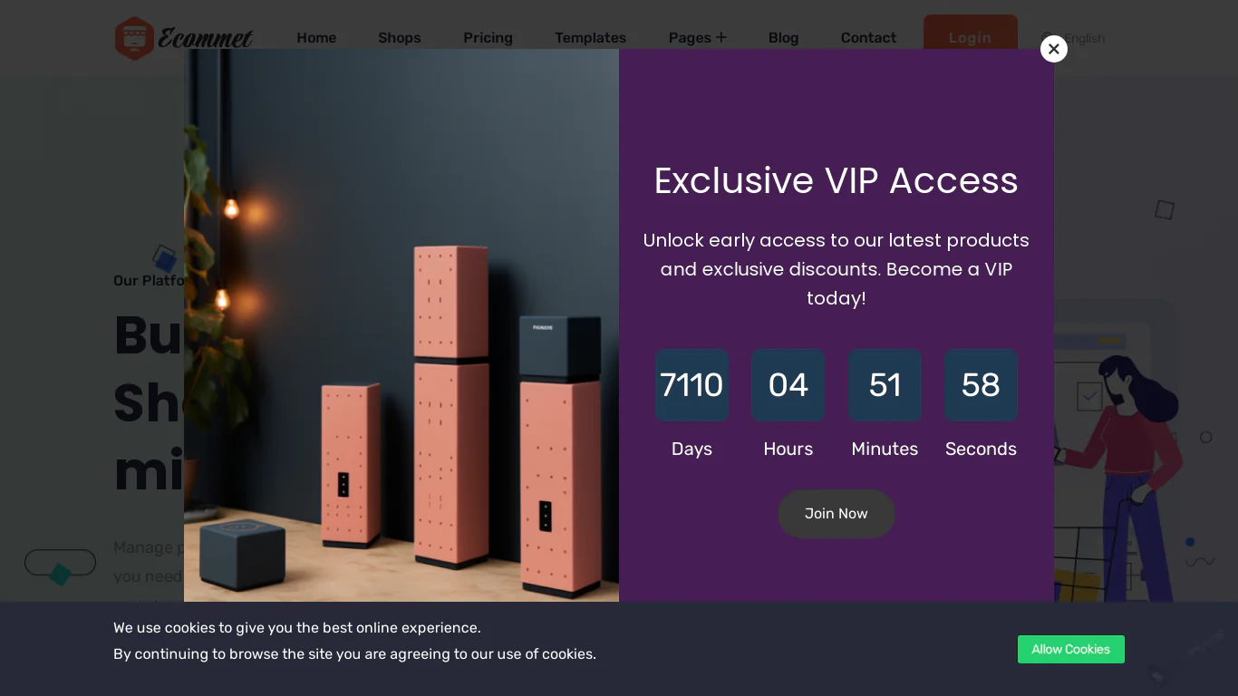The width and height of the screenshot is (1238, 696).
Task: Open the Pricing page
Action: point(488,38)
